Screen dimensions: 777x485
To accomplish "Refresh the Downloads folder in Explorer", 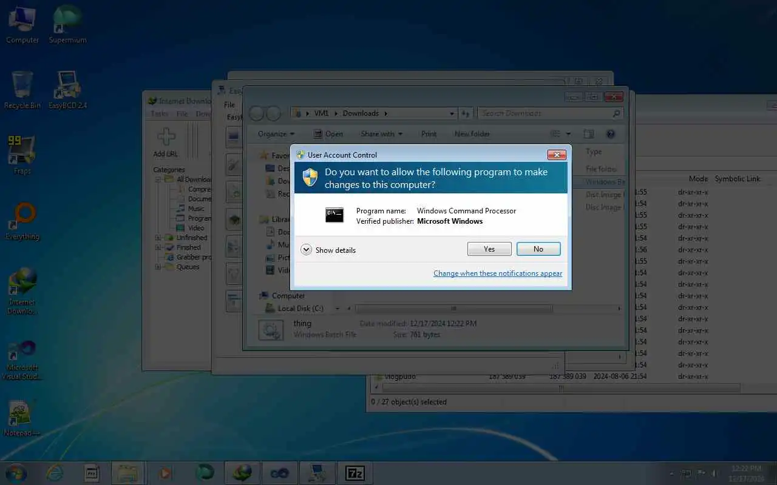I will [466, 113].
